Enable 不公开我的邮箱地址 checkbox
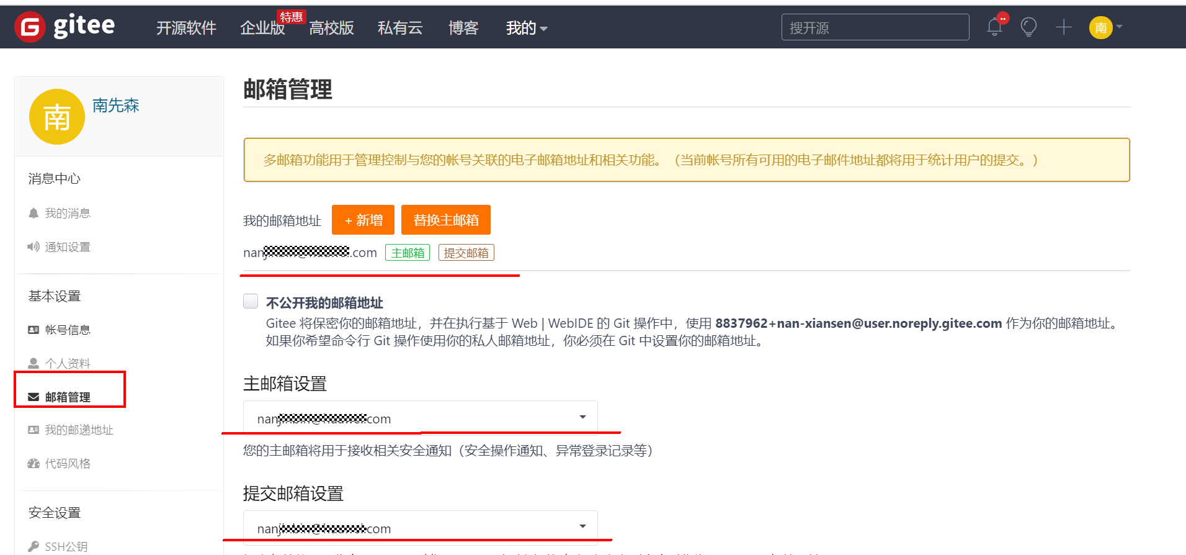 pos(251,301)
